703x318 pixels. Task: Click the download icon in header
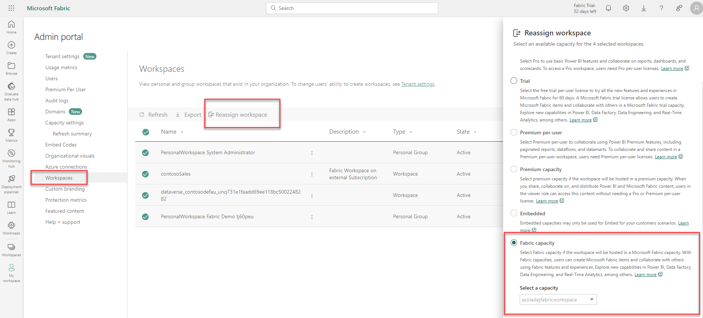click(644, 8)
